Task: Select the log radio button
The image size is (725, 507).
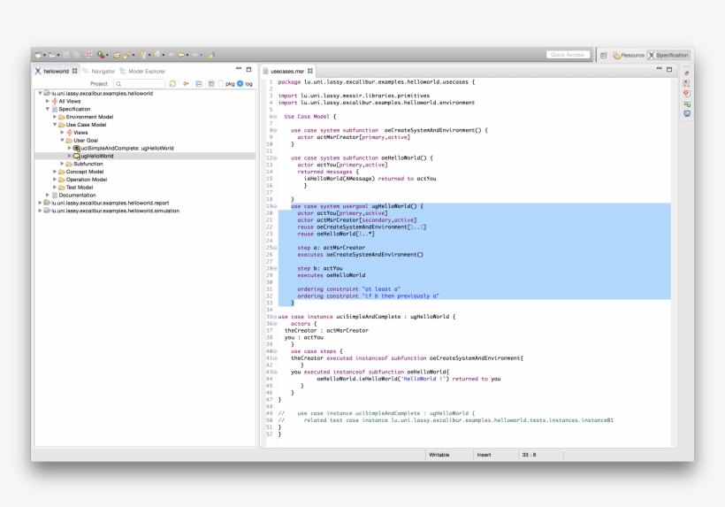Action: pos(240,83)
